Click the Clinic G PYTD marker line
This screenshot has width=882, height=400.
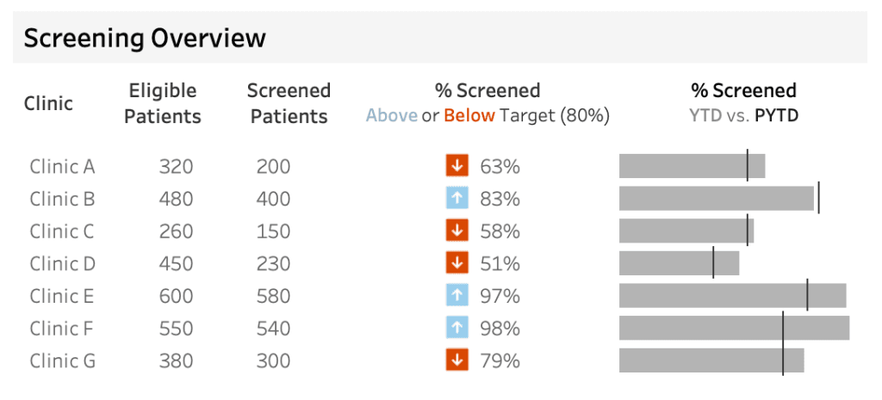(783, 360)
